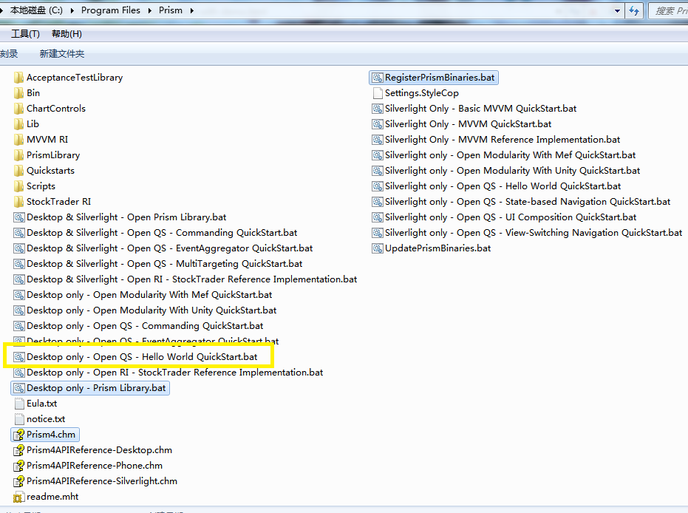Select Desktop & Silverlight EventAggregator QuickStart.bat
This screenshot has height=513, width=688.
pos(163,248)
